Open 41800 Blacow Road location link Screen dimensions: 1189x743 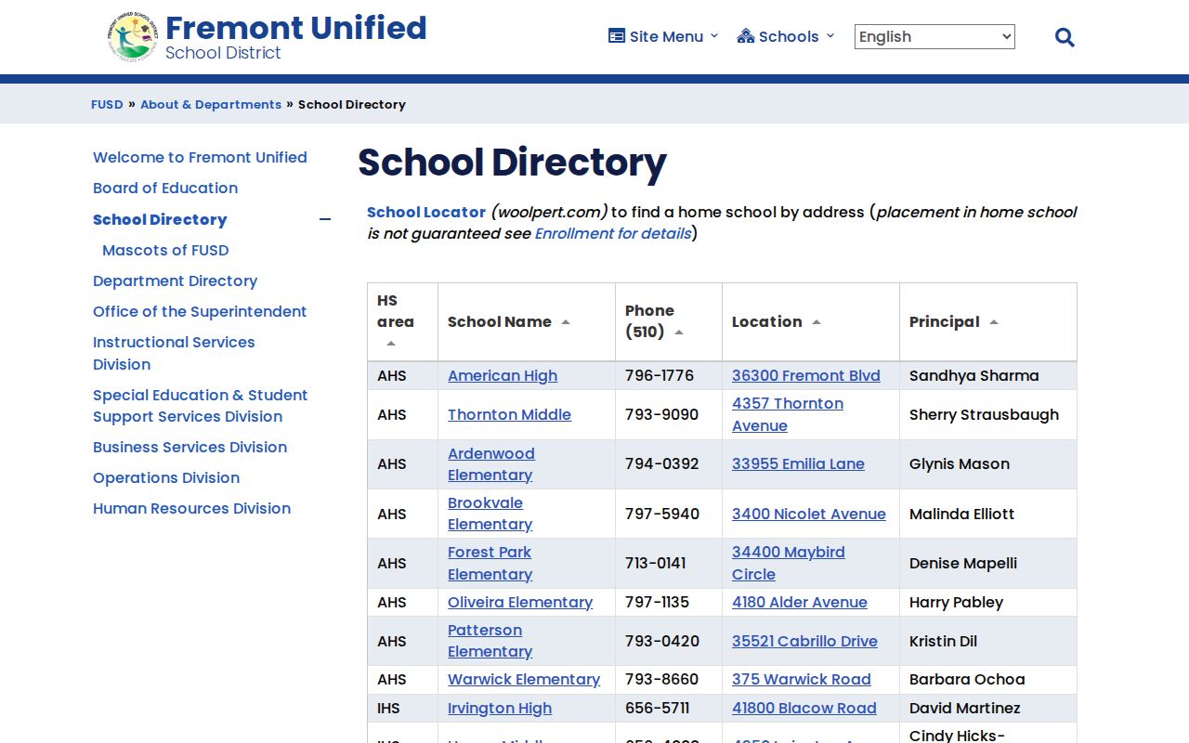point(804,708)
